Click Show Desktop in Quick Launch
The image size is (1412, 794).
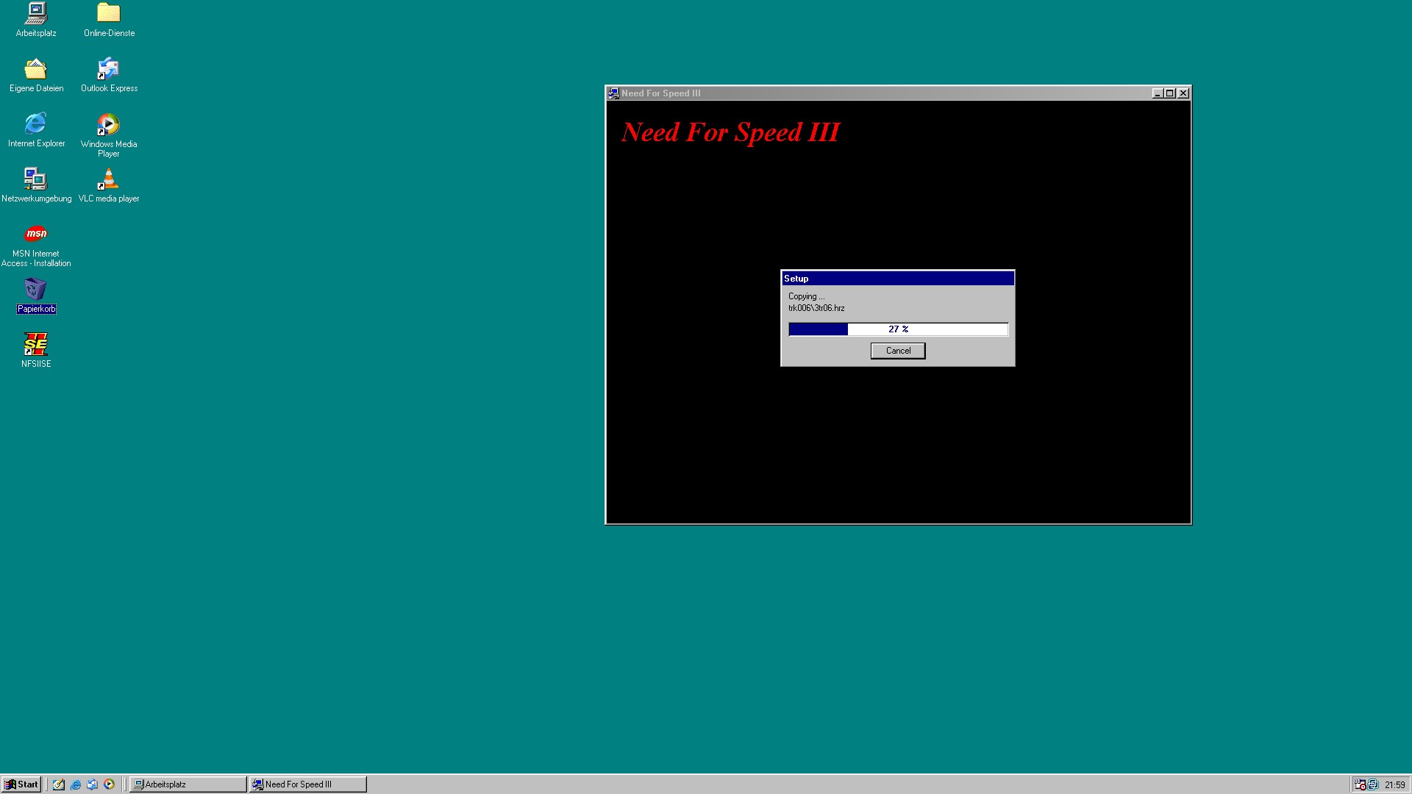pos(58,784)
